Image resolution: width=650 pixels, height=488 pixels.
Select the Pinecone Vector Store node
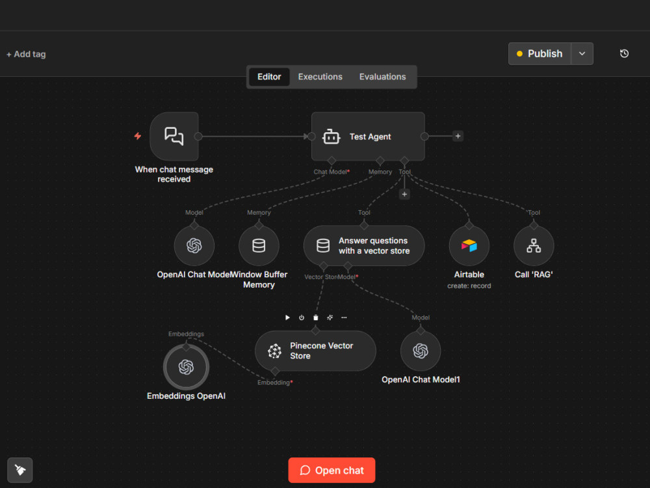coord(315,351)
